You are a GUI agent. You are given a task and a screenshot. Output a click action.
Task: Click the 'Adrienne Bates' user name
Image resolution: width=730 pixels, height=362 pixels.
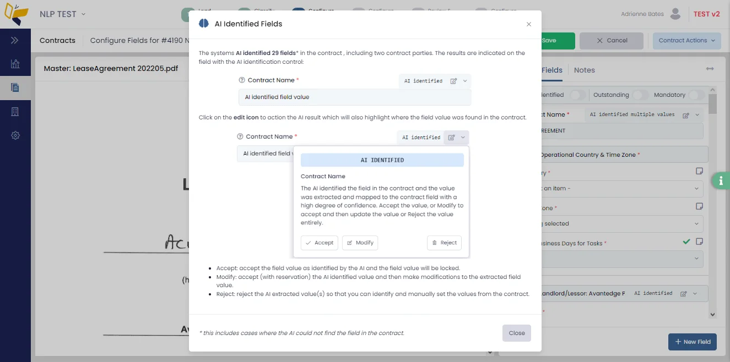click(642, 14)
